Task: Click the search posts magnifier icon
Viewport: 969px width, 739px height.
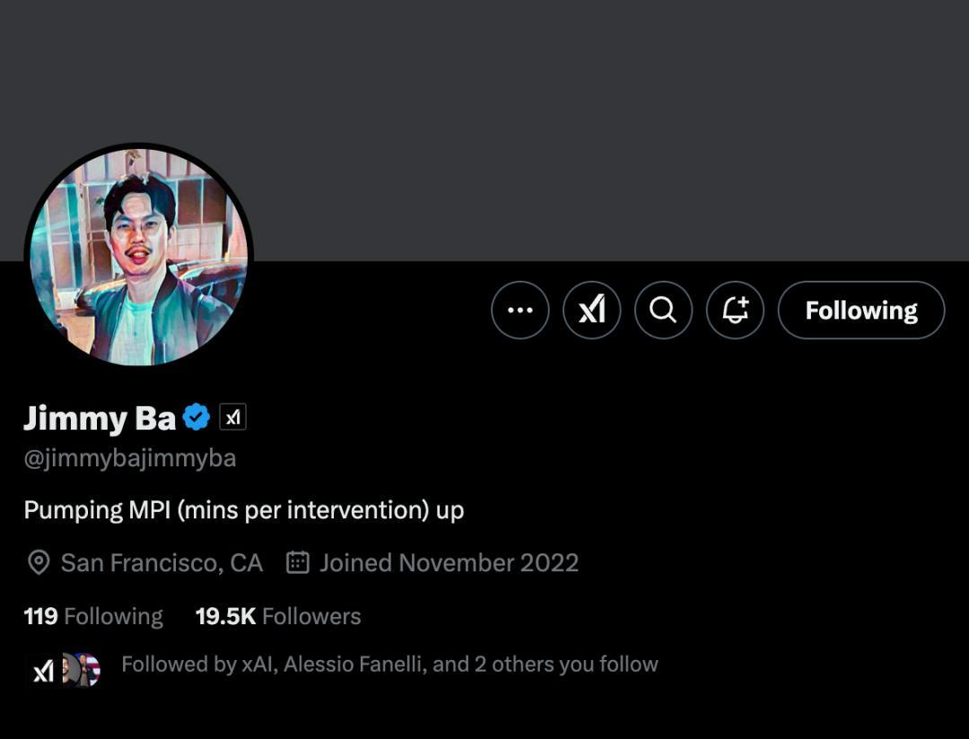Action: point(664,310)
